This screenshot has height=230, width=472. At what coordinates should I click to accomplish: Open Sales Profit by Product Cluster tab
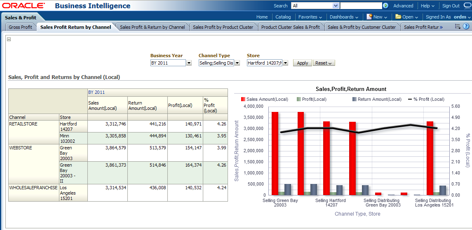(223, 27)
